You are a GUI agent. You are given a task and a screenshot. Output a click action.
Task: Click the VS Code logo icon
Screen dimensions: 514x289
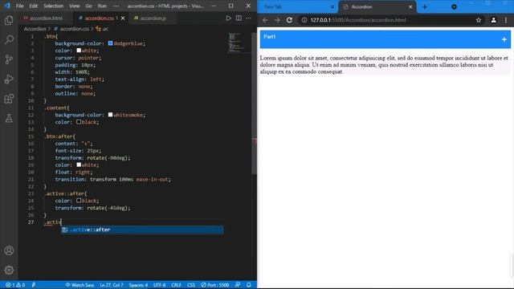pos(7,6)
